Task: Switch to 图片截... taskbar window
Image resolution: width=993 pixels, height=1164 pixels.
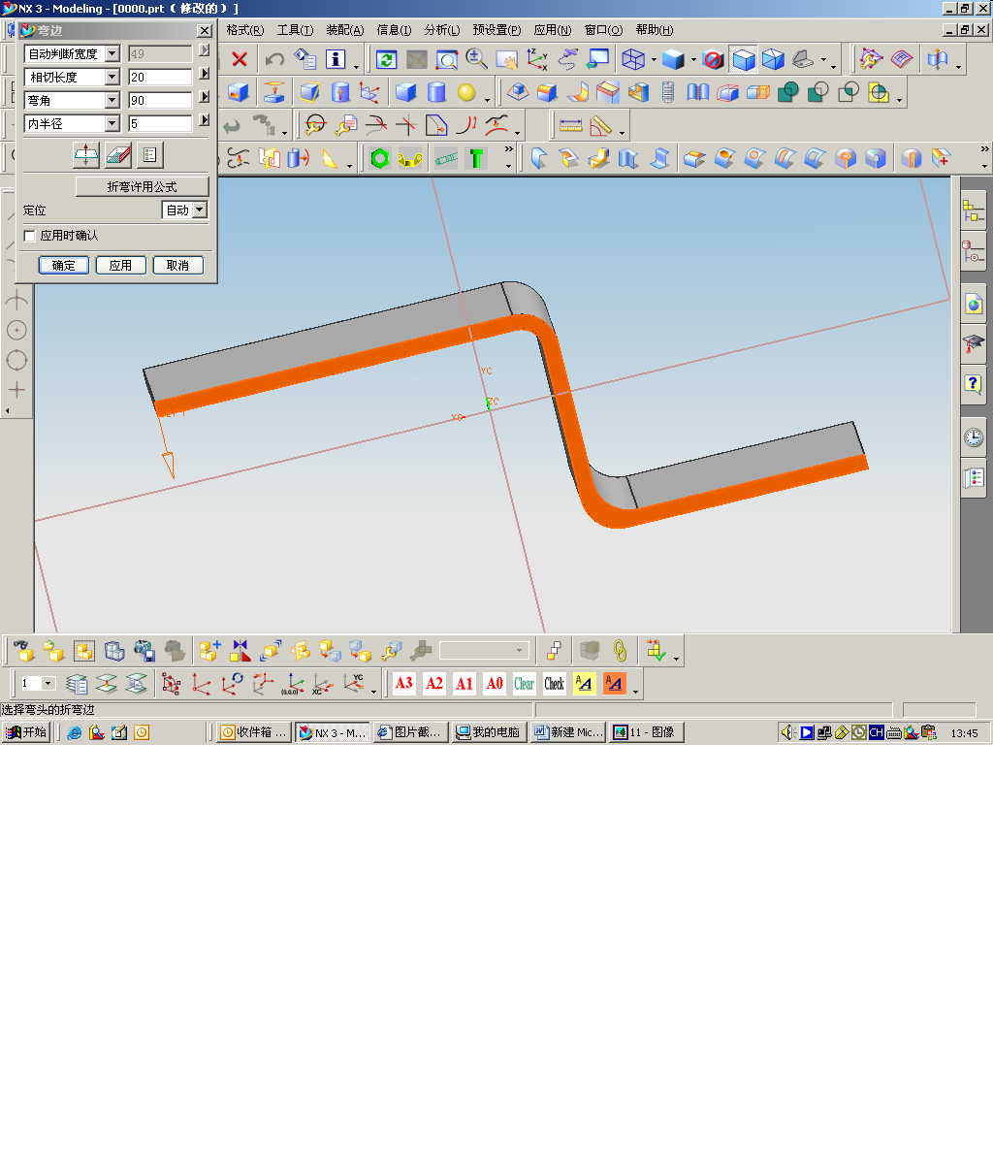Action: [409, 732]
